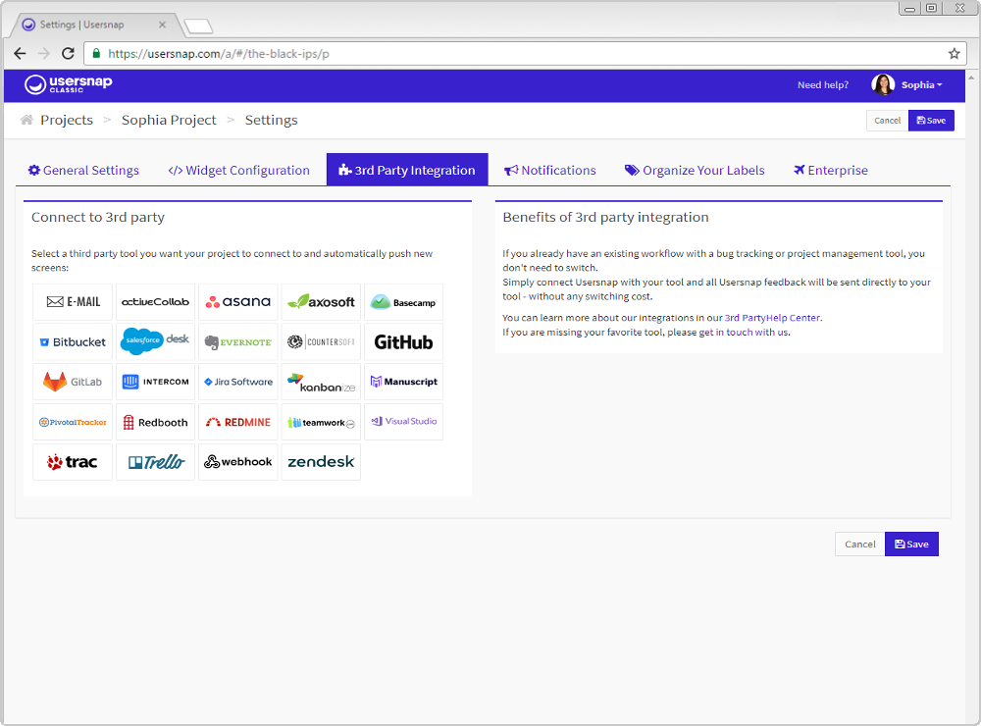This screenshot has width=981, height=726.
Task: Connect to Evernote
Action: 238,342
